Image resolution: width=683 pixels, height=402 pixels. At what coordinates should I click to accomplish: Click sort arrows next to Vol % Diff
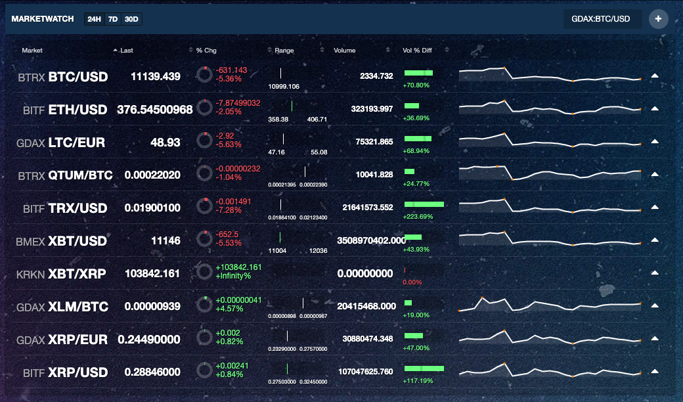click(x=447, y=51)
